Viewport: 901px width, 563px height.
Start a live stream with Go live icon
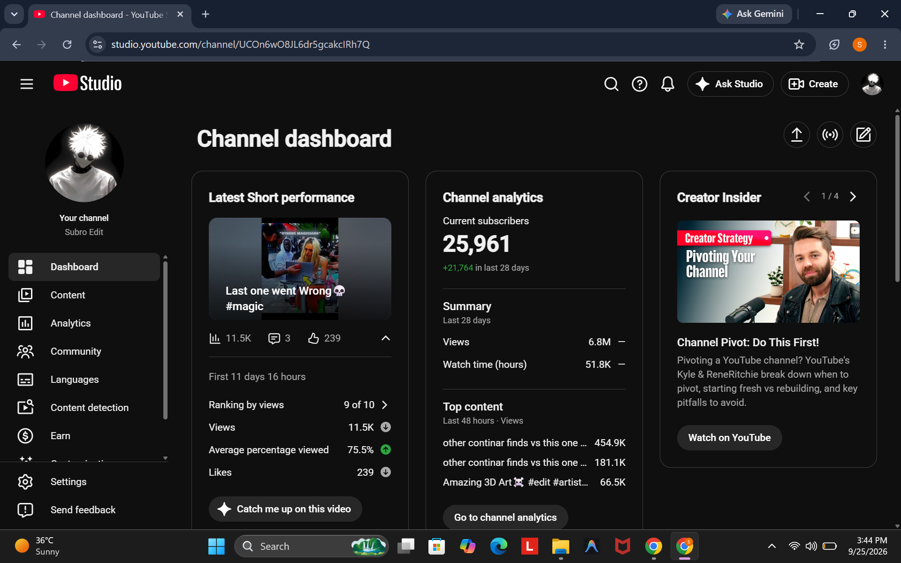pyautogui.click(x=830, y=135)
